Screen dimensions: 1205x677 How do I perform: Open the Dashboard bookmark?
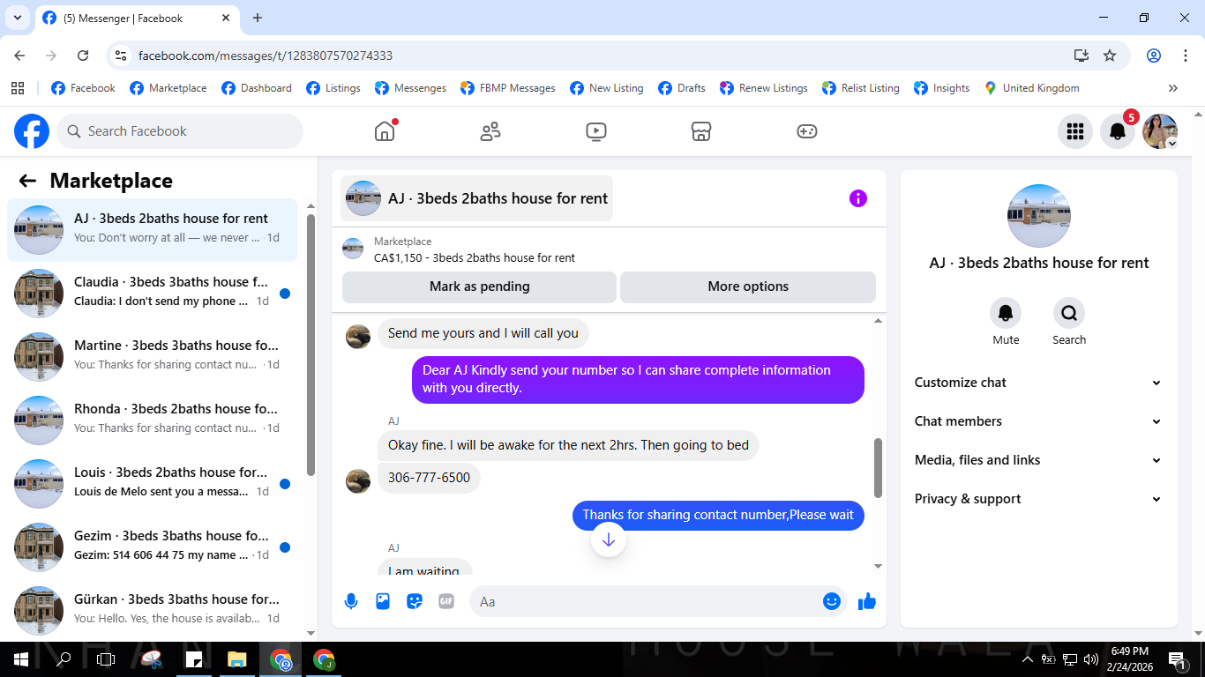257,88
